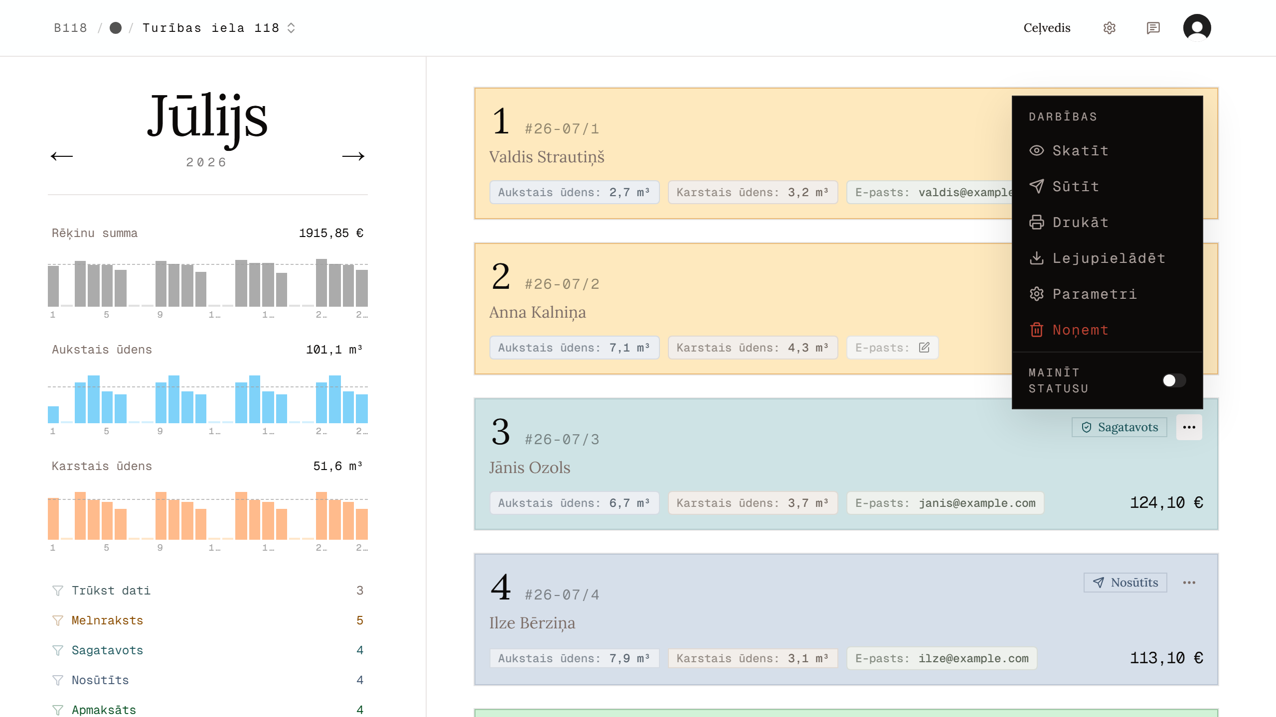The height and width of the screenshot is (717, 1276).
Task: Click the Aukstais ūdens blue bar chart
Action: pyautogui.click(x=208, y=399)
